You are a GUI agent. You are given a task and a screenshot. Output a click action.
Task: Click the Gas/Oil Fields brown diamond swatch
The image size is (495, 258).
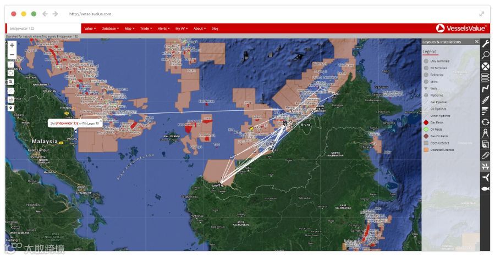(x=426, y=136)
